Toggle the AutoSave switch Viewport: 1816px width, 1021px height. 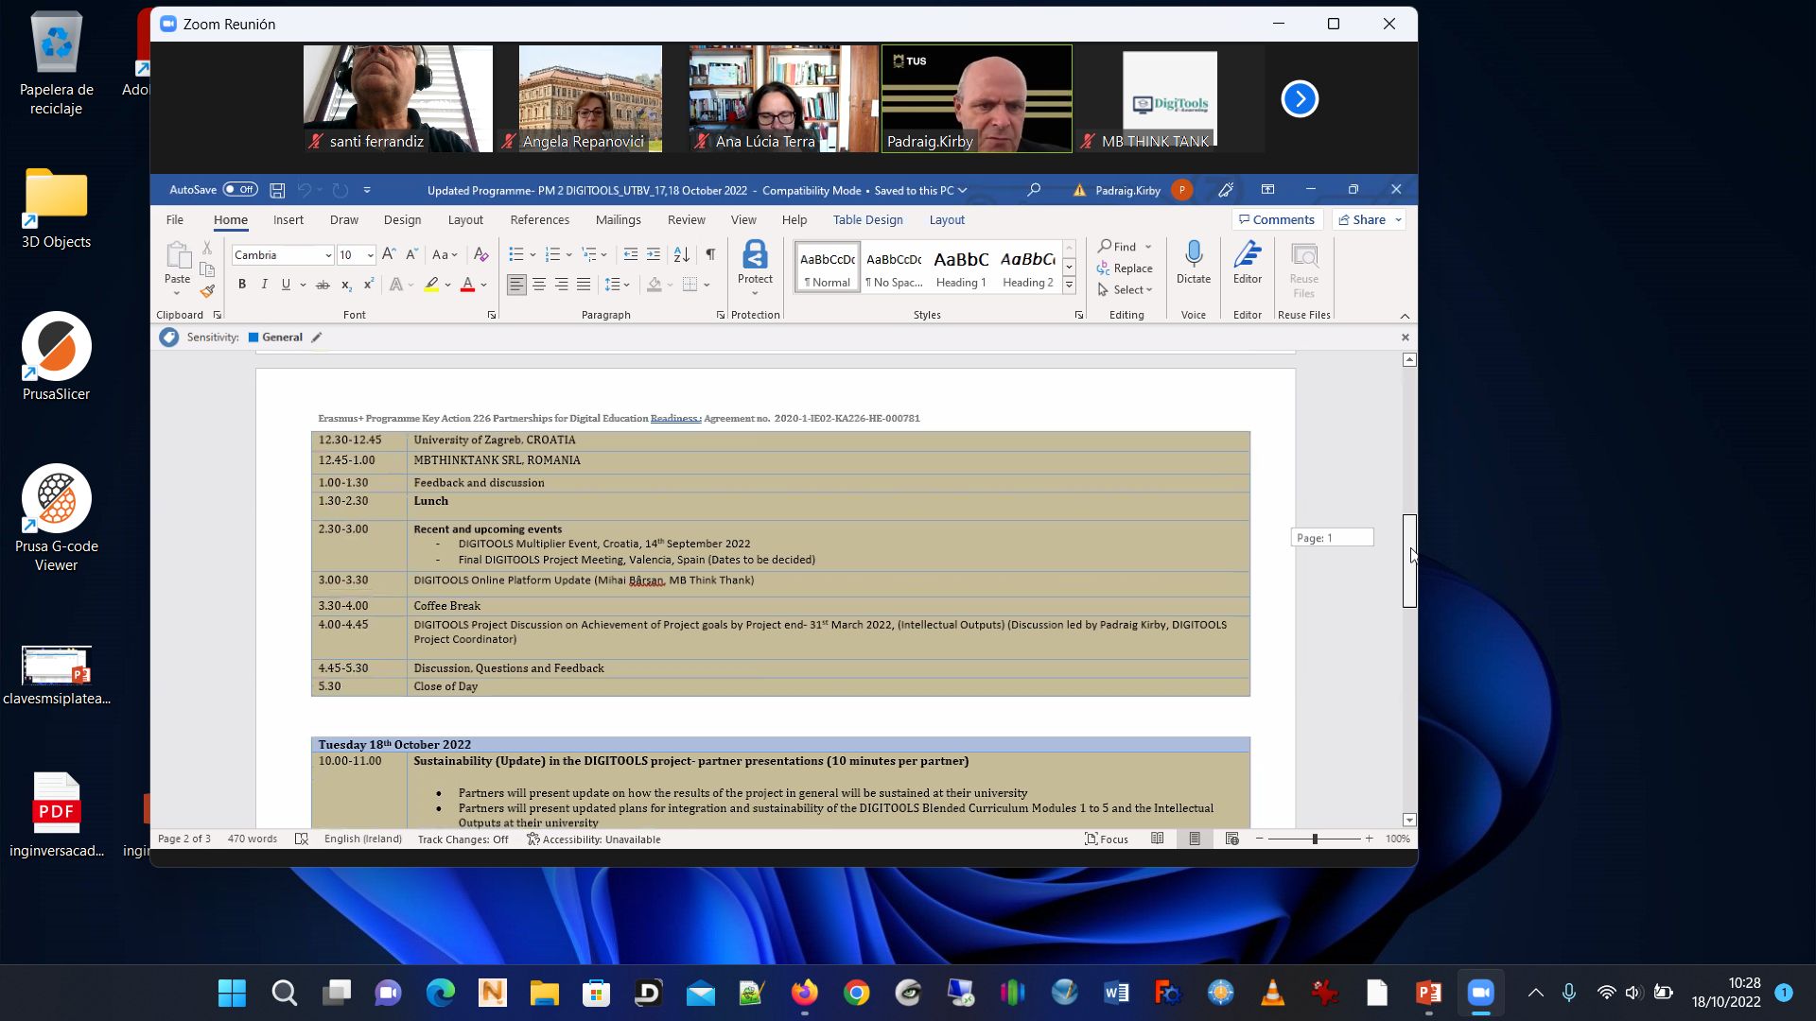coord(240,190)
